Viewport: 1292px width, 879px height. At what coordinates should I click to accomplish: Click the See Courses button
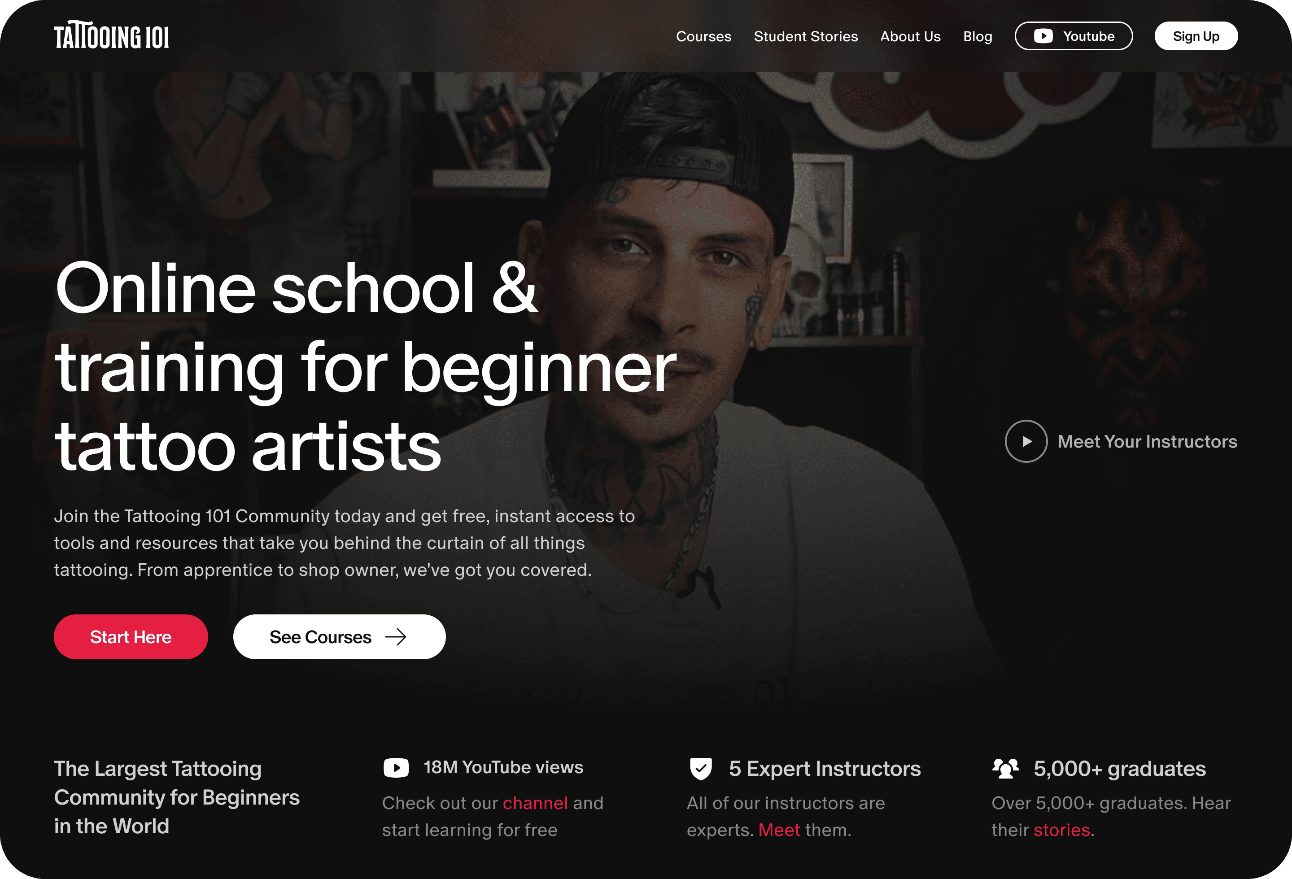(x=339, y=637)
